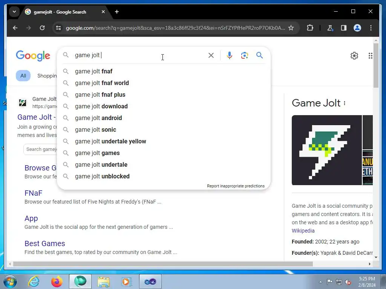
Task: Pick the game jolt undertale suggestion
Action: pos(164,165)
